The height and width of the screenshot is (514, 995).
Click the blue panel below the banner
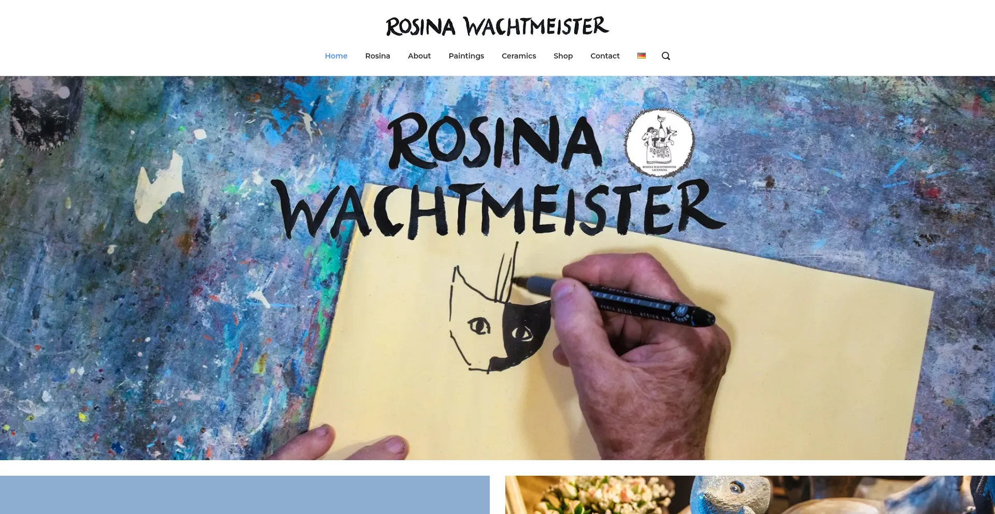245,495
